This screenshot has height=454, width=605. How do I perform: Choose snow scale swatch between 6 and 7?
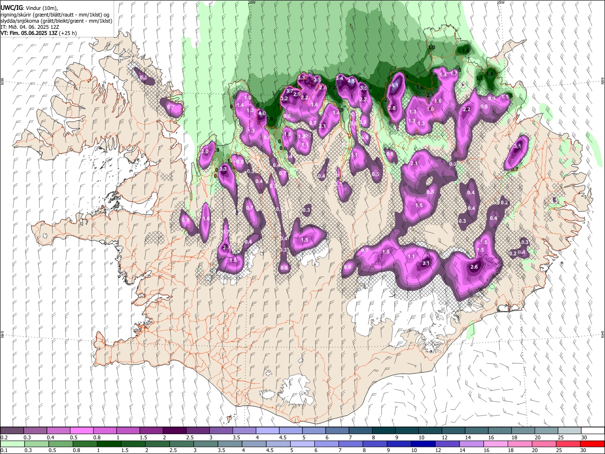coord(337,430)
